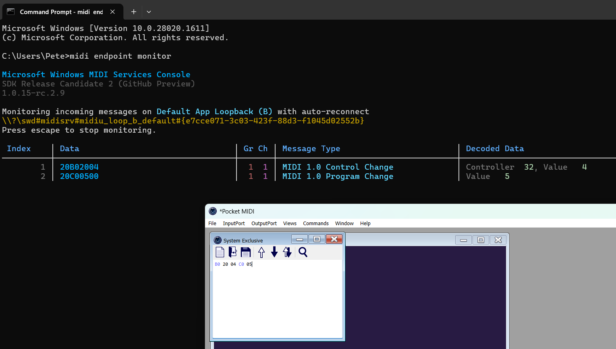Open a new terminal tab with plus

[134, 12]
